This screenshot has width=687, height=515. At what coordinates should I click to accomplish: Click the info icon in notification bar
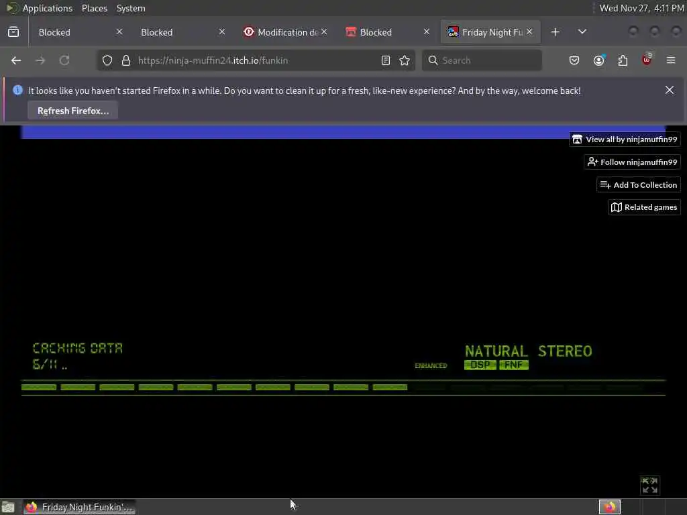pyautogui.click(x=17, y=91)
